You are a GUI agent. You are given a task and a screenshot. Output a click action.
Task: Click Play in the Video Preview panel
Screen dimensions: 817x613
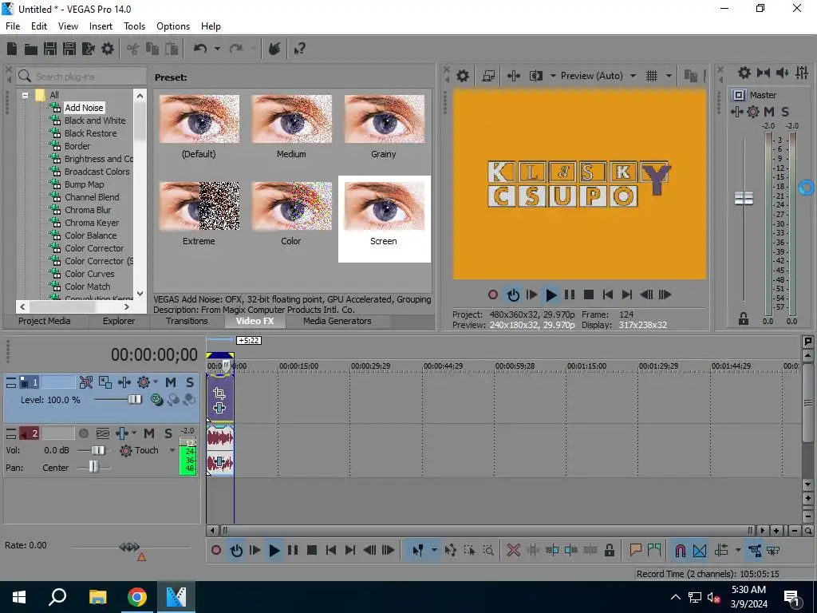click(x=551, y=295)
